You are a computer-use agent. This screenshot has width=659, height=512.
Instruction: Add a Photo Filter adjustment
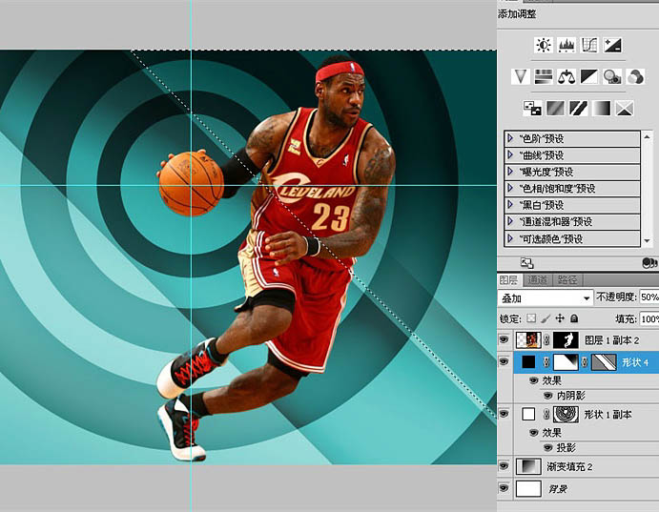612,76
